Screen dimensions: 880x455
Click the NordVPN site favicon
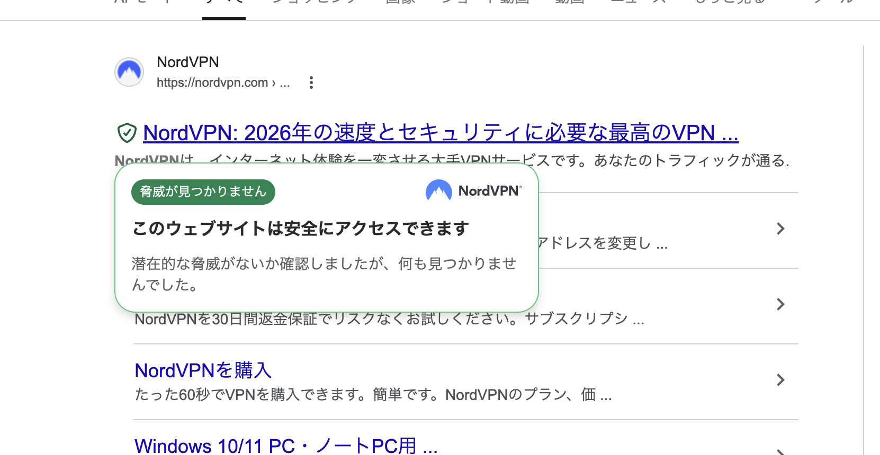click(x=129, y=72)
